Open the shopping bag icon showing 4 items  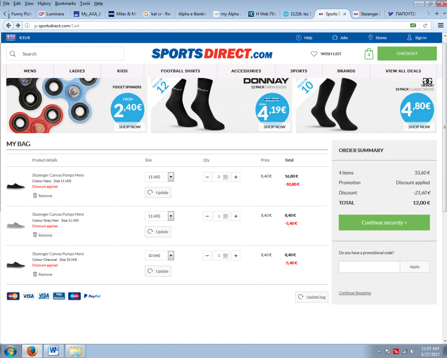coord(368,54)
